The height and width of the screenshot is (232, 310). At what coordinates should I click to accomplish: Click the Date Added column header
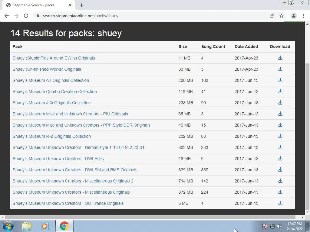pos(246,47)
